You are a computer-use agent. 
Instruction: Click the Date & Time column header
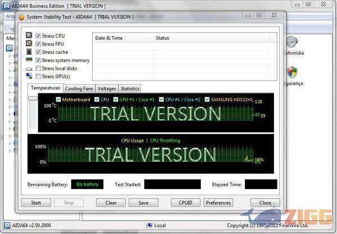(x=110, y=38)
